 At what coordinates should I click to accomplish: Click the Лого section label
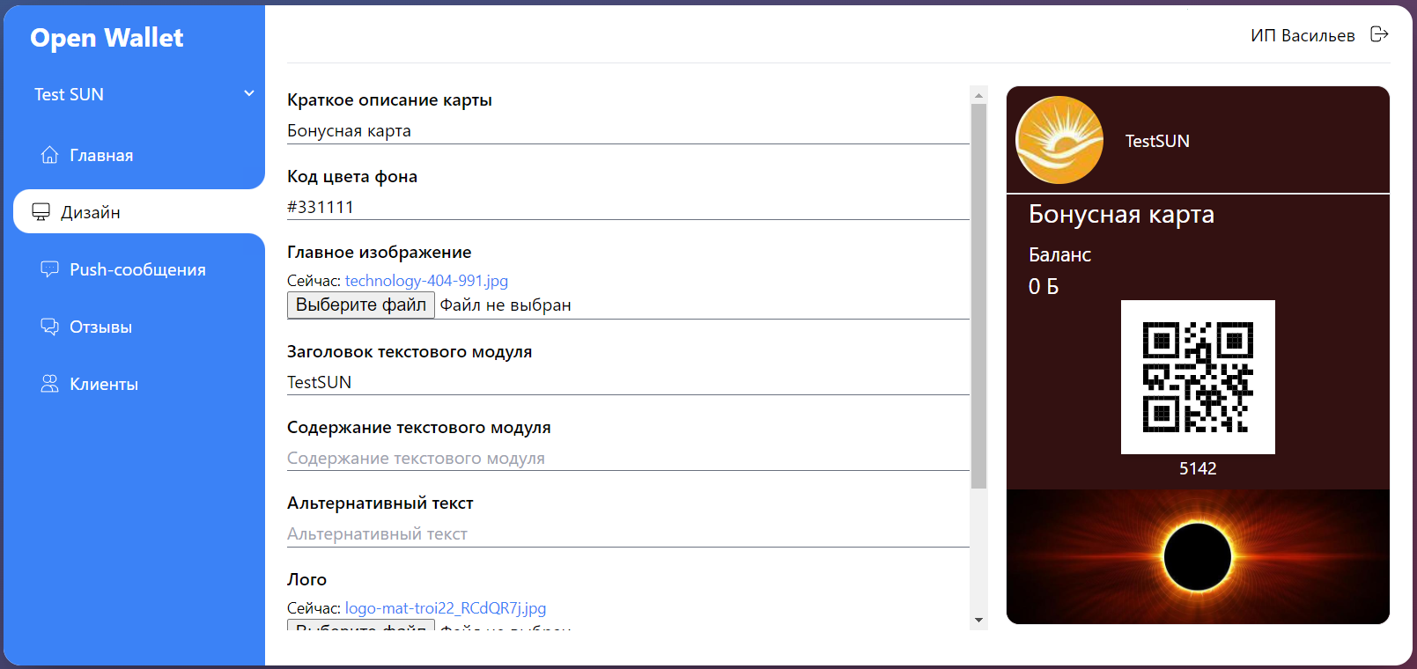306,579
